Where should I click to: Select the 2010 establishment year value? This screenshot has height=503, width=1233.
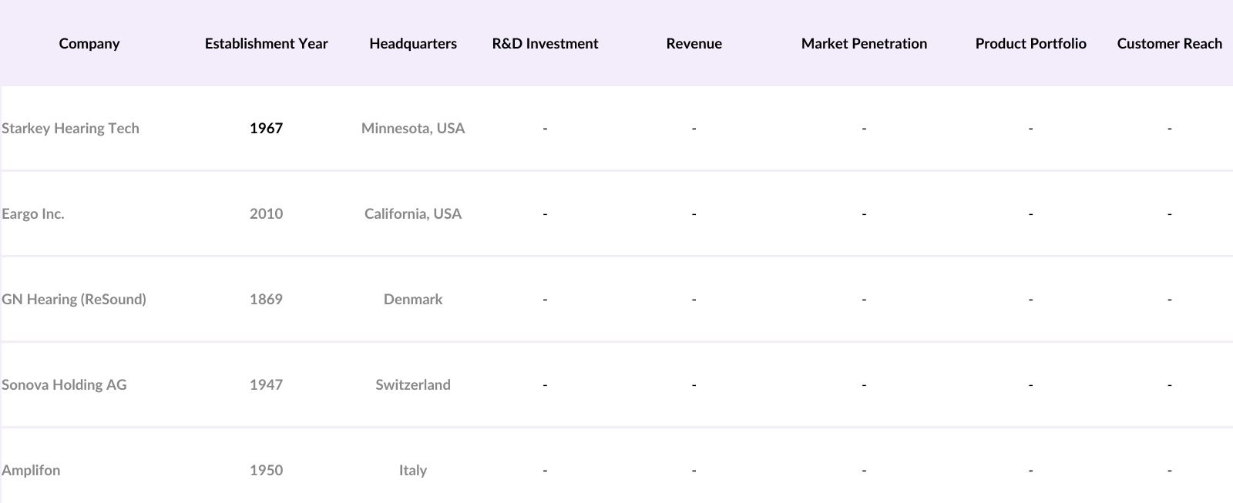click(267, 213)
